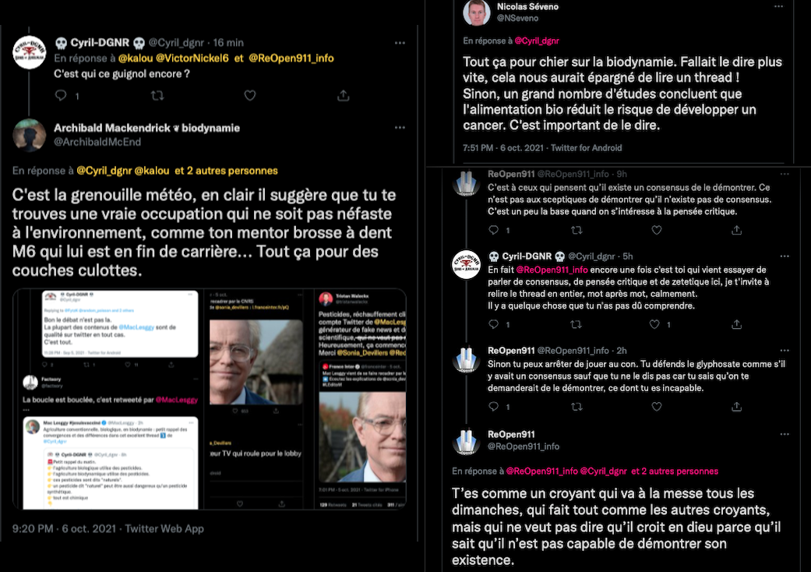The image size is (811, 572).
Task: Open @Cyril_dgnr mention in Séveno's reply
Action: pyautogui.click(x=536, y=41)
